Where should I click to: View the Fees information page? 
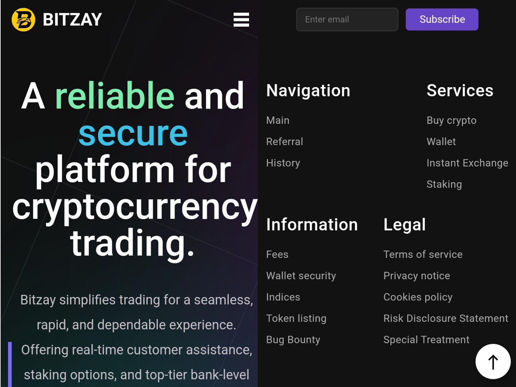[x=277, y=254]
